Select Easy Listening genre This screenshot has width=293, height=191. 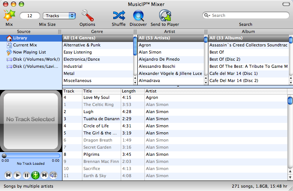98,52
